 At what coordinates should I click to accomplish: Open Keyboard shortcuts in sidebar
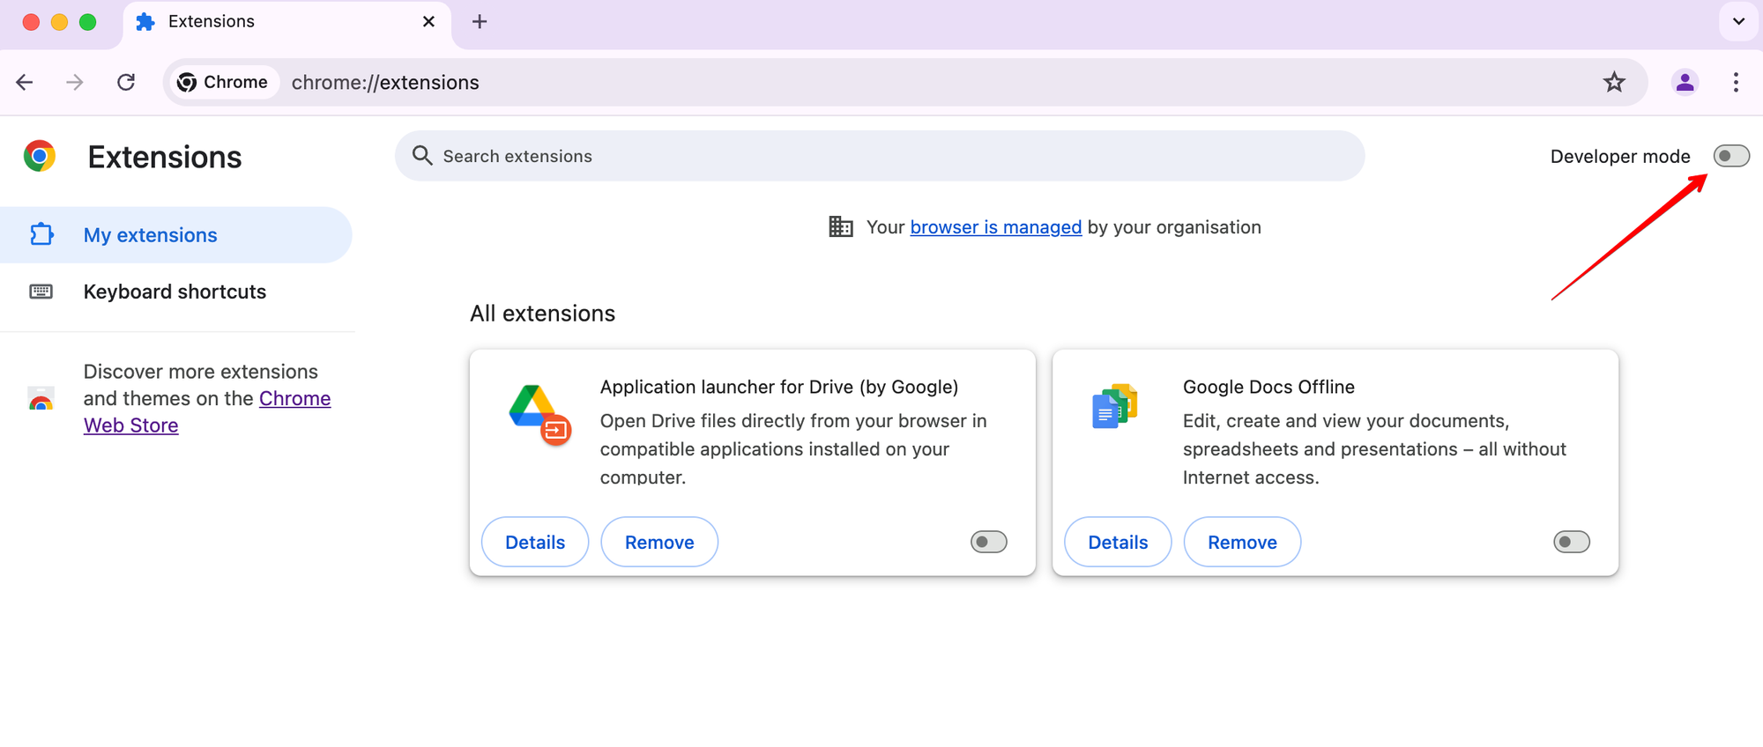point(175,292)
